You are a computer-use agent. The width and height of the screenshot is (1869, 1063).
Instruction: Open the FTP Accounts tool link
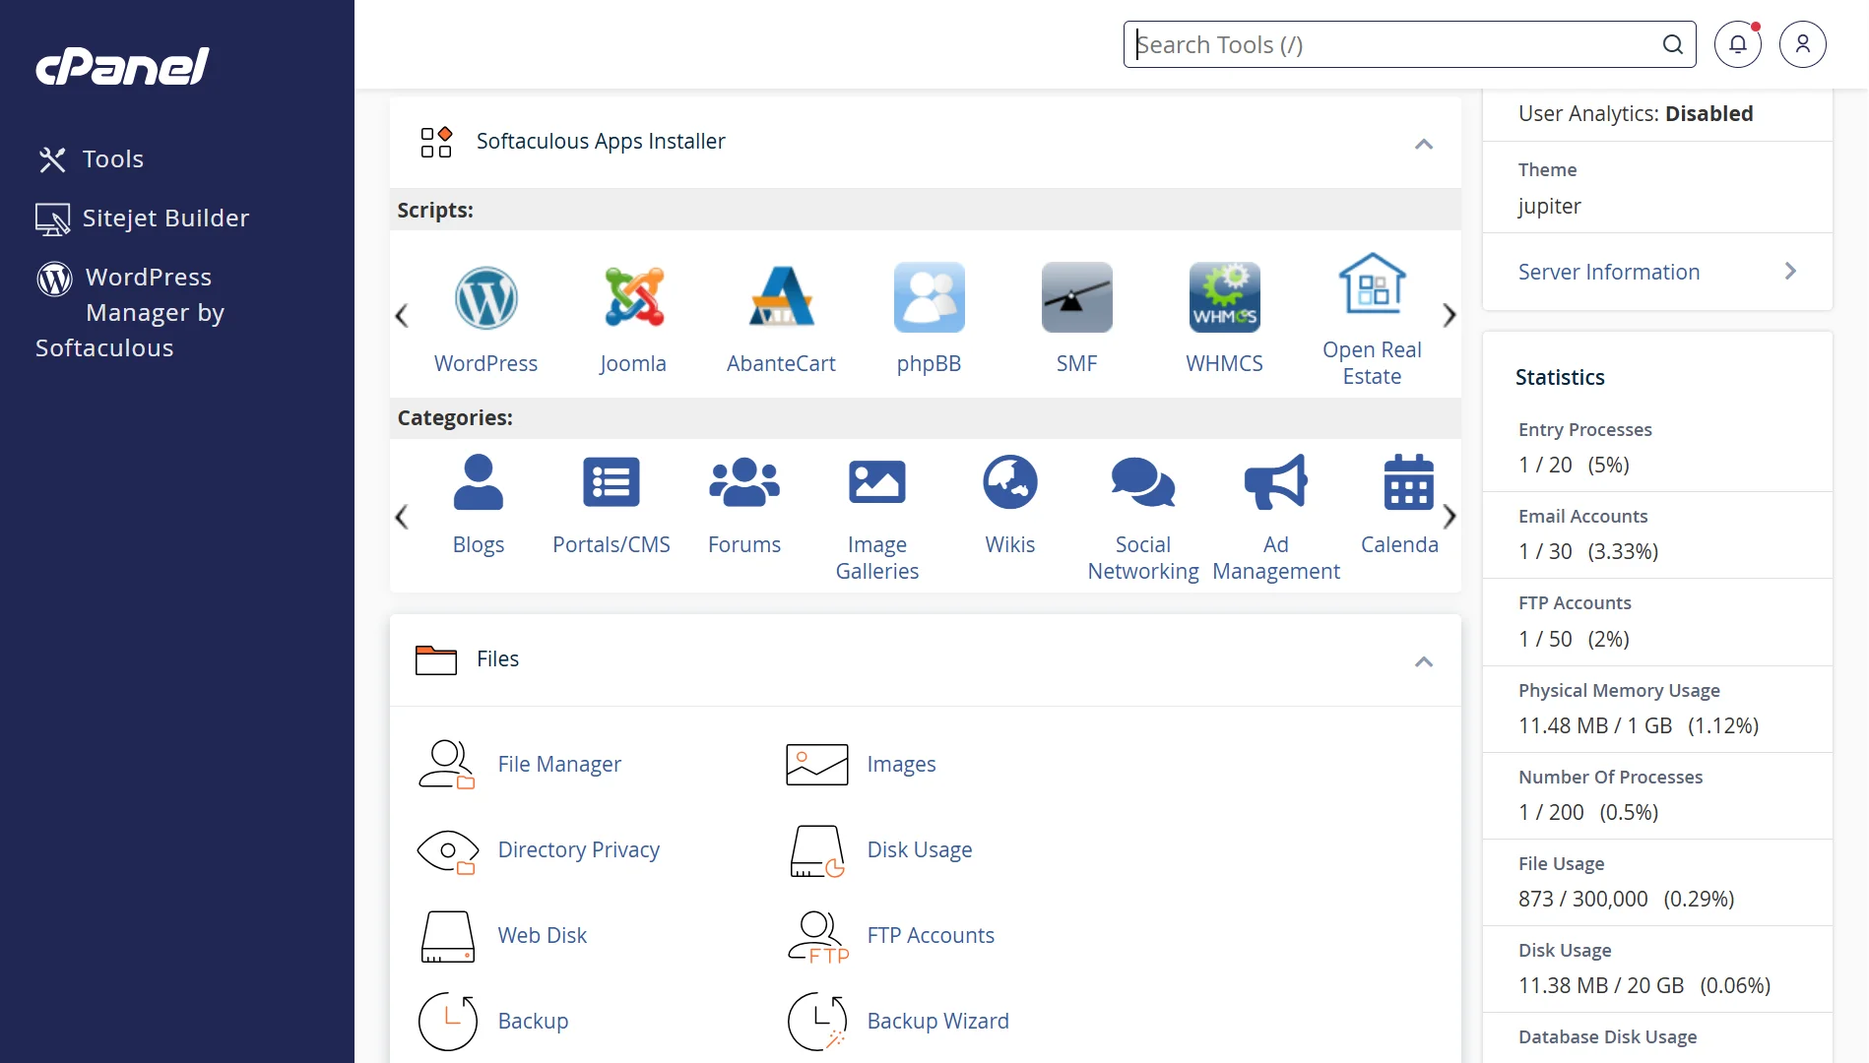931,936
